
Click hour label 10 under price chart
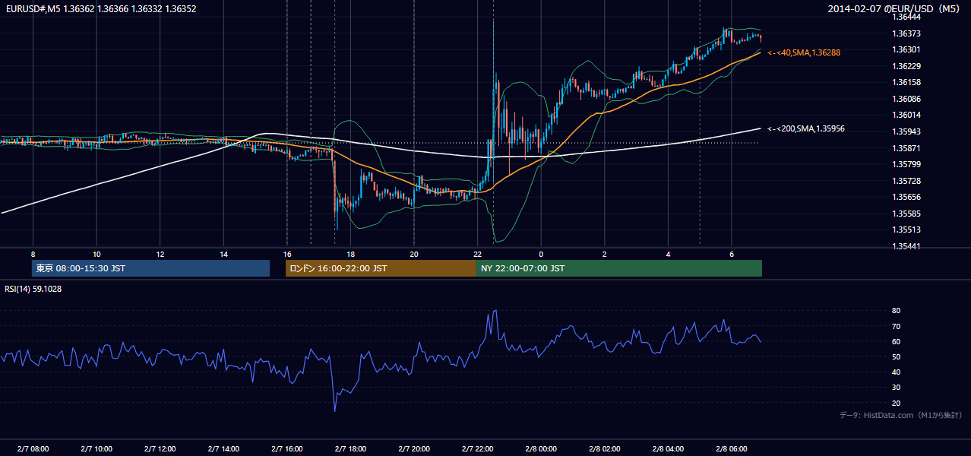click(96, 254)
